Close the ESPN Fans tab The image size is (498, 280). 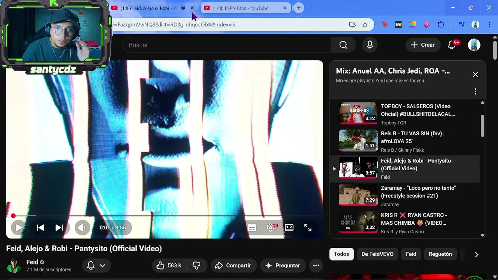284,8
